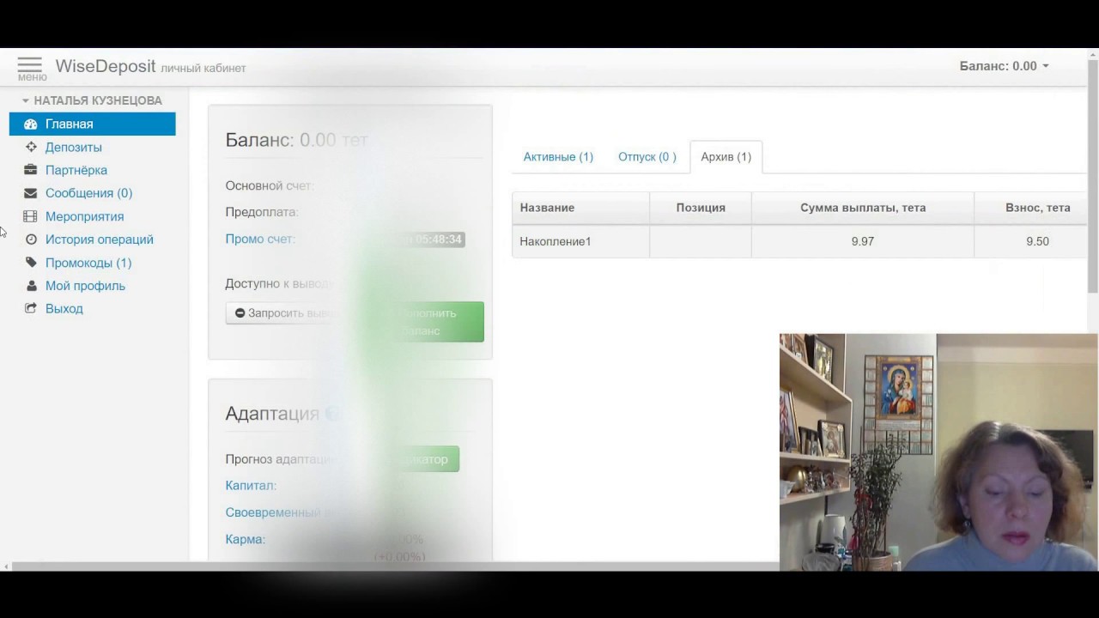Click the Запросить вывод button
1099x618 pixels.
point(283,313)
